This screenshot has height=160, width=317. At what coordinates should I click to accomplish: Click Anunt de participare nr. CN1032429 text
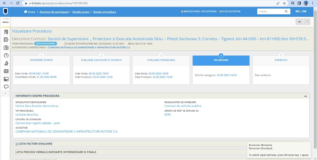click(94, 44)
